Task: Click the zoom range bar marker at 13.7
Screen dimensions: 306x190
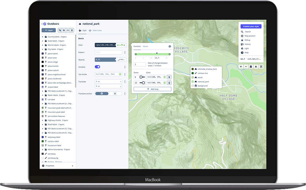Action: tap(157, 53)
